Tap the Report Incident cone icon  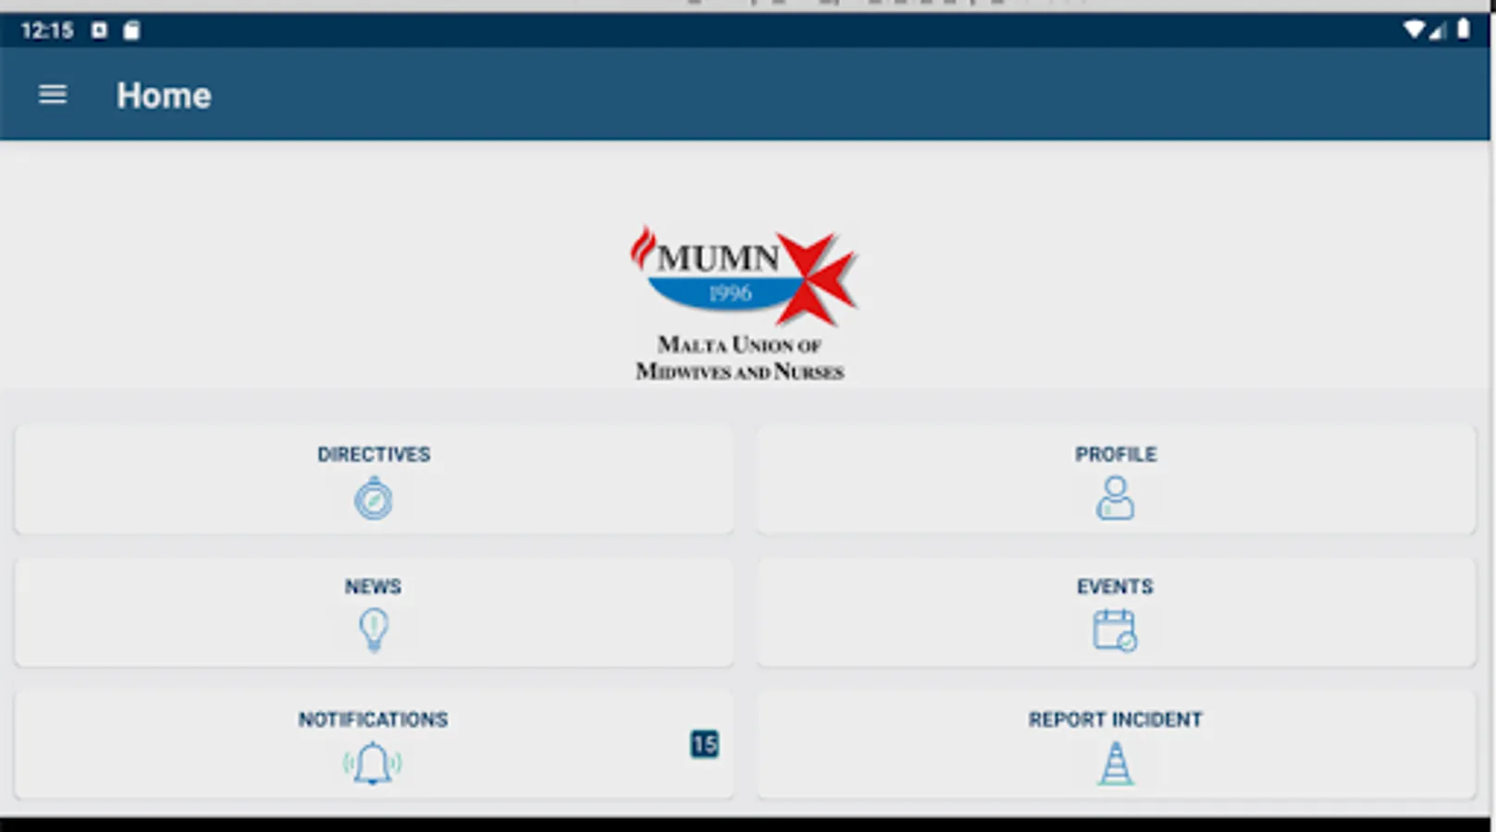click(1116, 764)
